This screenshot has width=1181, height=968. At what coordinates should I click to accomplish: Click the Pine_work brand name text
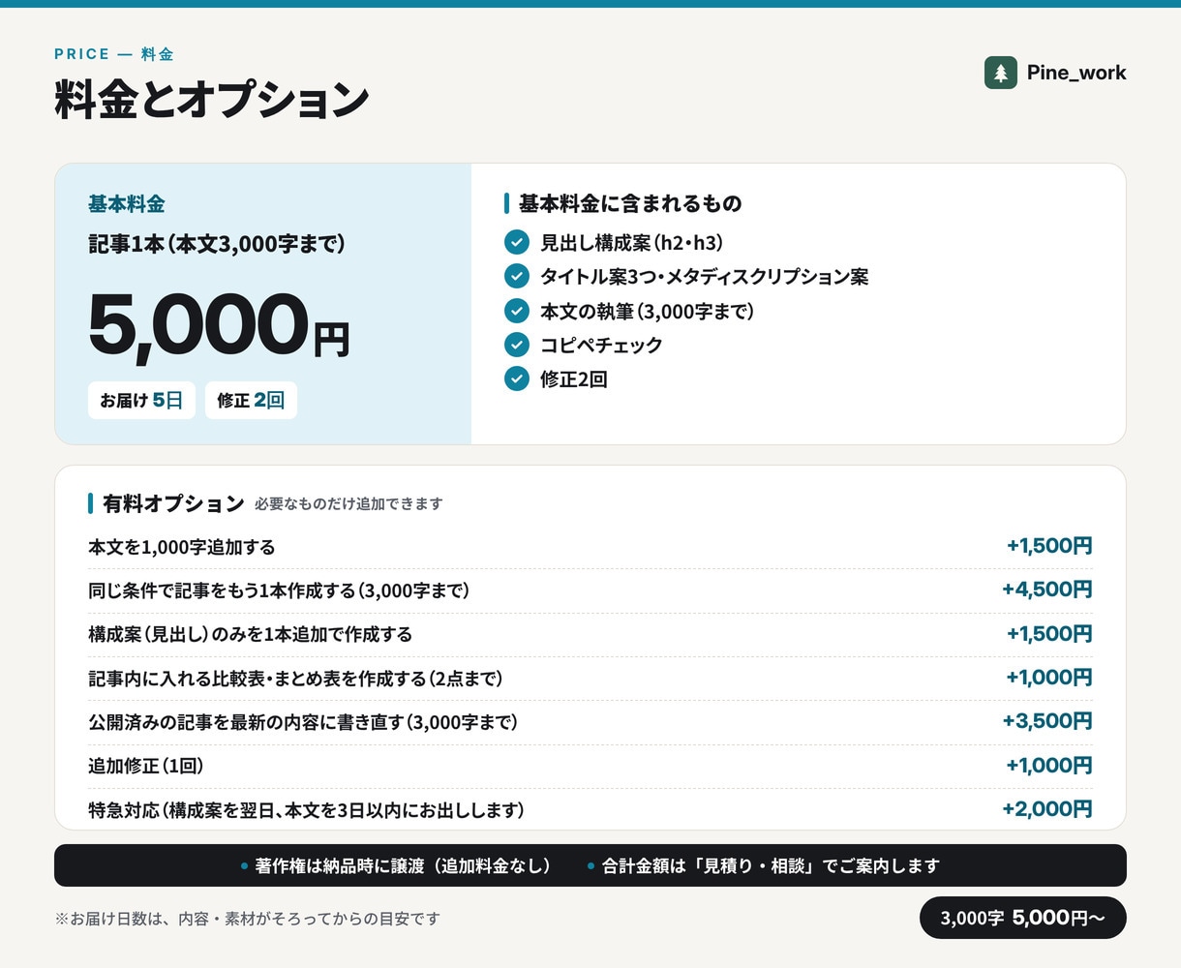(1076, 73)
